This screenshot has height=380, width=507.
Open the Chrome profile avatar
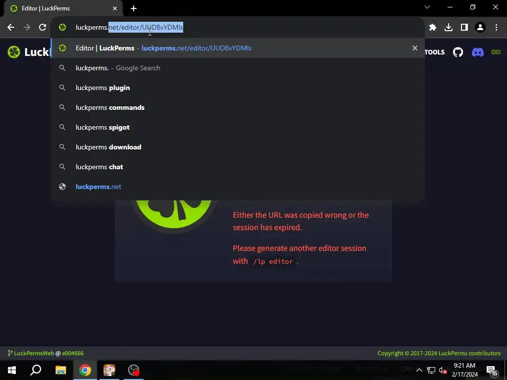pos(480,28)
